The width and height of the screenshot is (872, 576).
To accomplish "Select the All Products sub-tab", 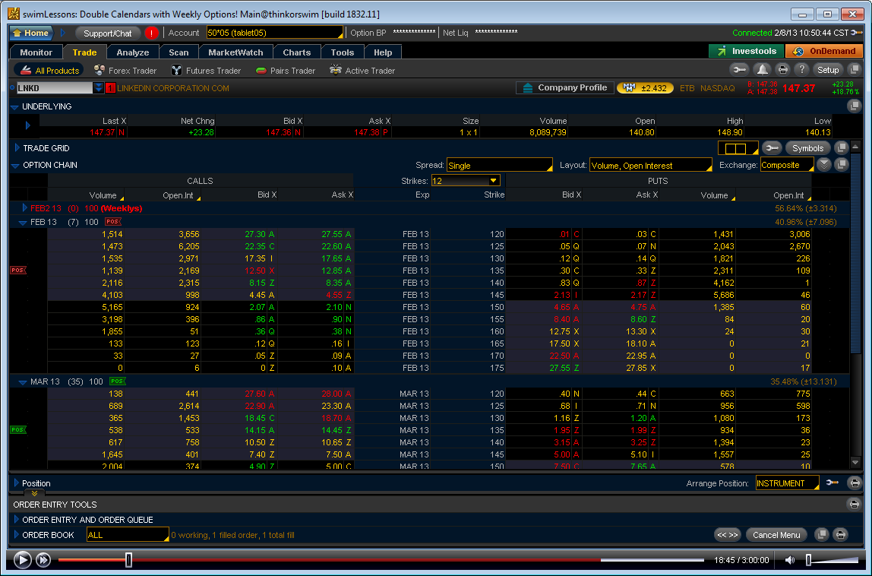I will [x=49, y=70].
